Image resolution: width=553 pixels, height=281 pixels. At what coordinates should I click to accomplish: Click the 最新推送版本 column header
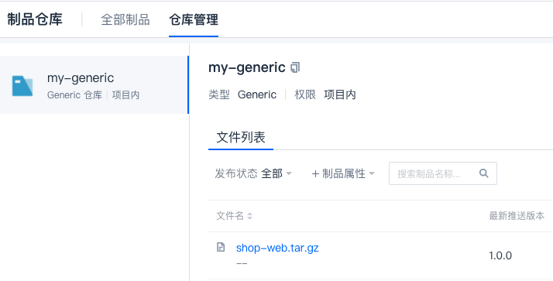pyautogui.click(x=517, y=216)
